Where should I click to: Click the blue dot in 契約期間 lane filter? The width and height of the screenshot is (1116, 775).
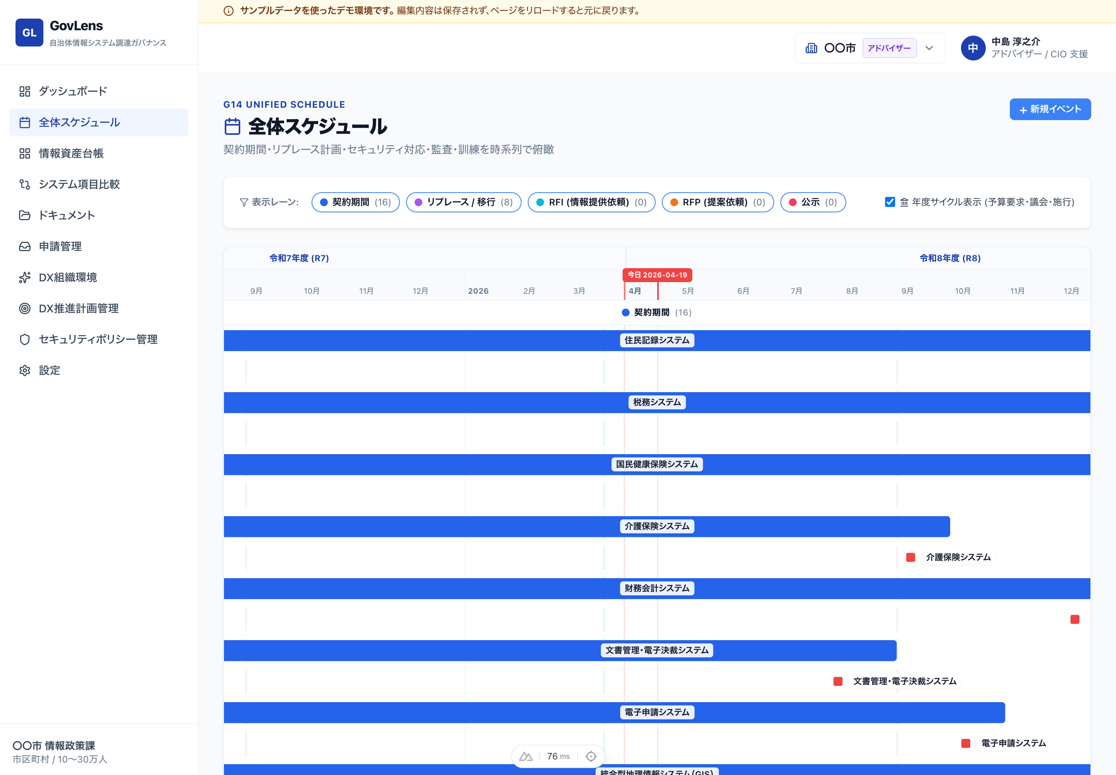(x=324, y=203)
